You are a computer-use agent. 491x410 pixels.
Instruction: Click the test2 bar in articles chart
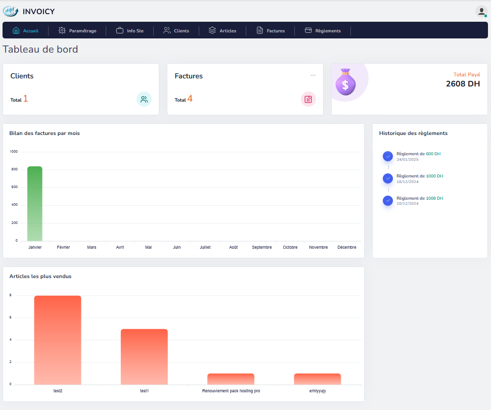coord(58,340)
